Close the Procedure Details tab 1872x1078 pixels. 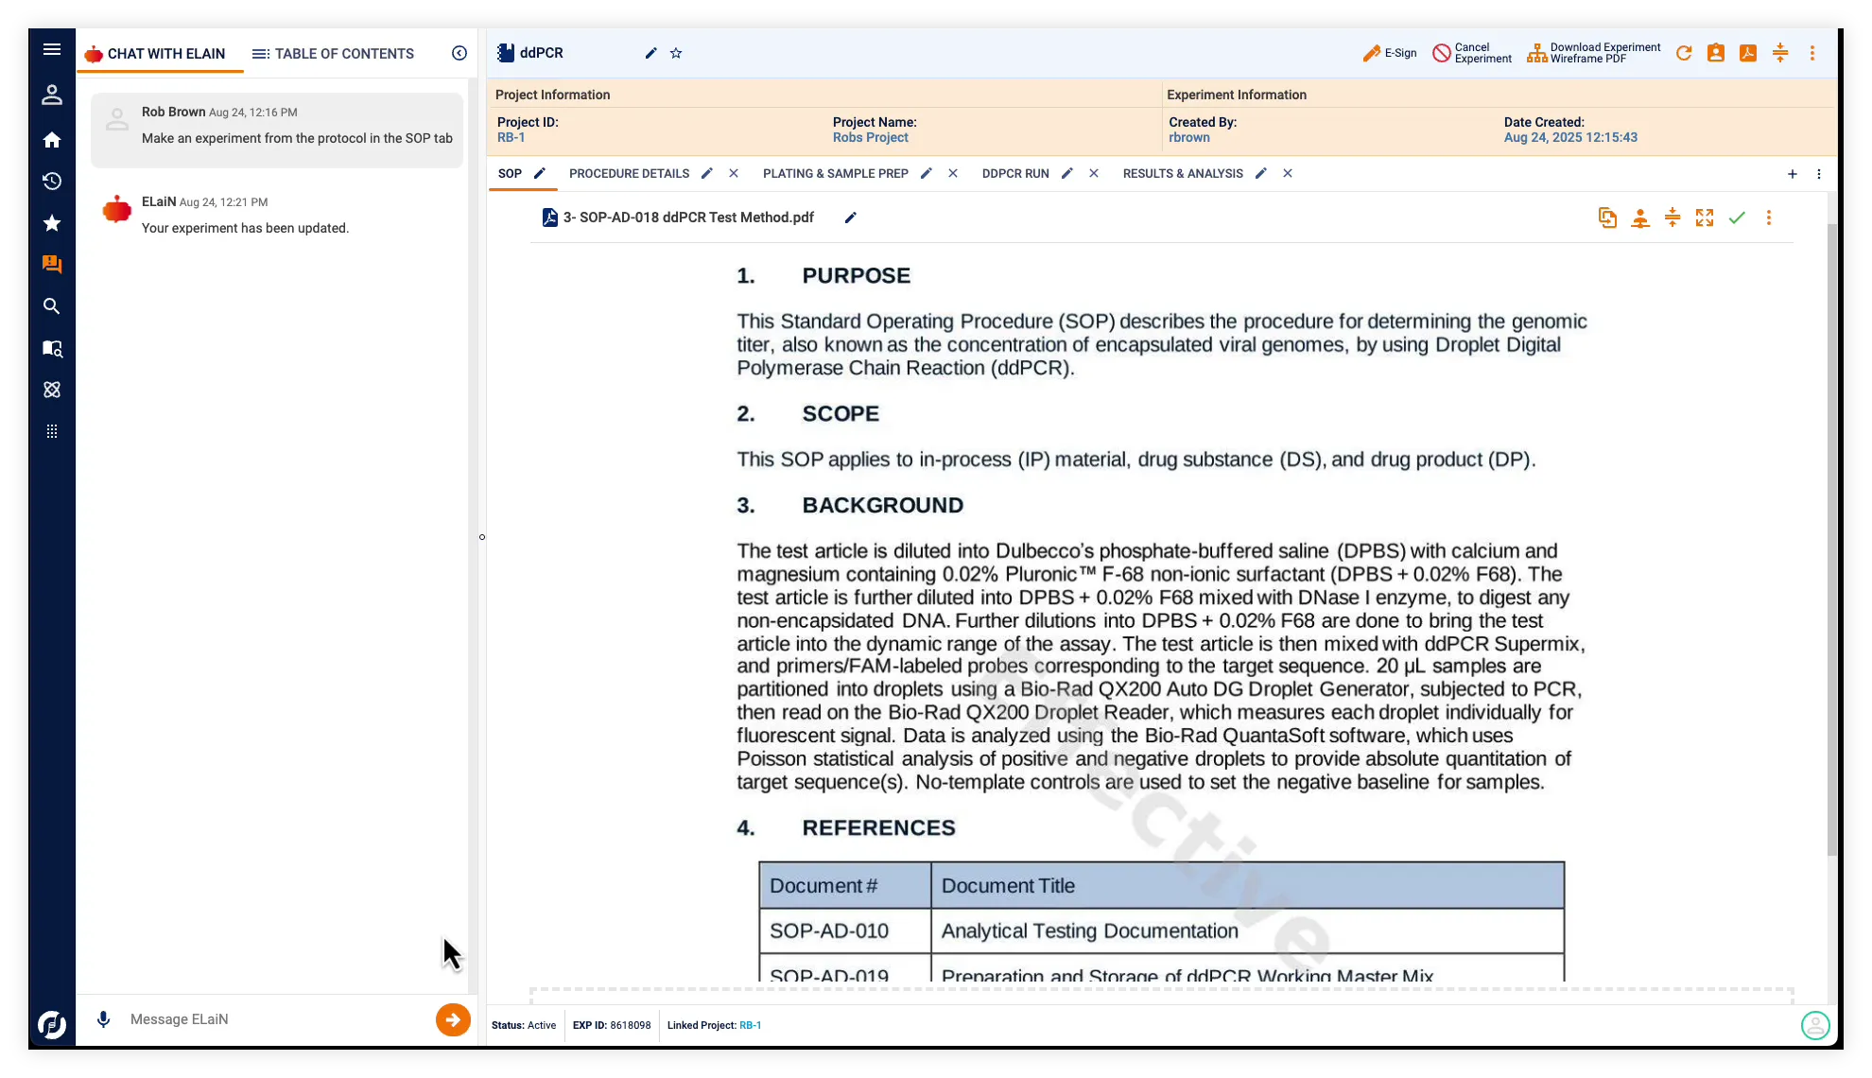[734, 173]
